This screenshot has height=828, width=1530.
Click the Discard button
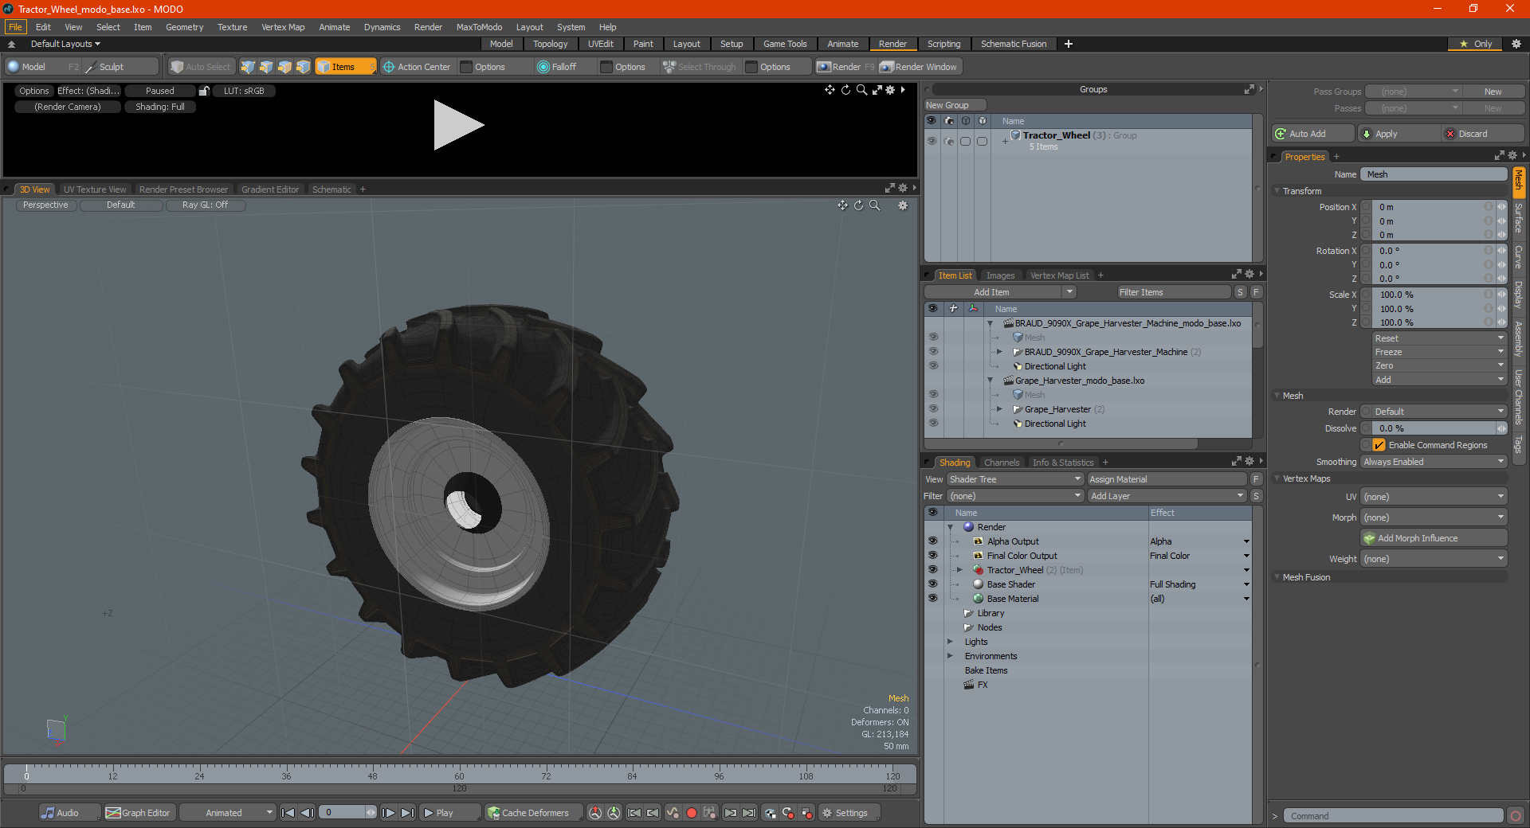point(1483,134)
